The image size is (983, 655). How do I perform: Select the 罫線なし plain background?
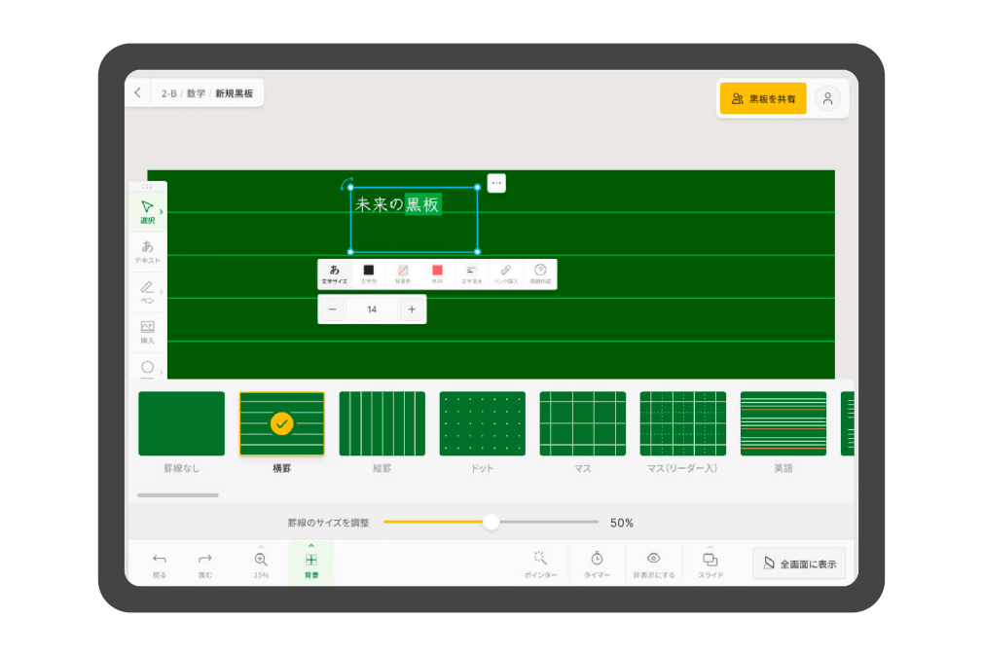[181, 423]
